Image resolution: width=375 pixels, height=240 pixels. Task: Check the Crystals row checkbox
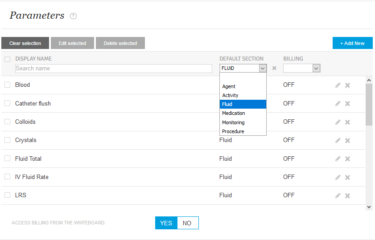click(x=8, y=140)
